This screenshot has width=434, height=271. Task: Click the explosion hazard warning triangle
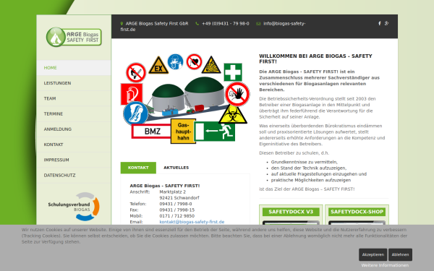[211, 65]
